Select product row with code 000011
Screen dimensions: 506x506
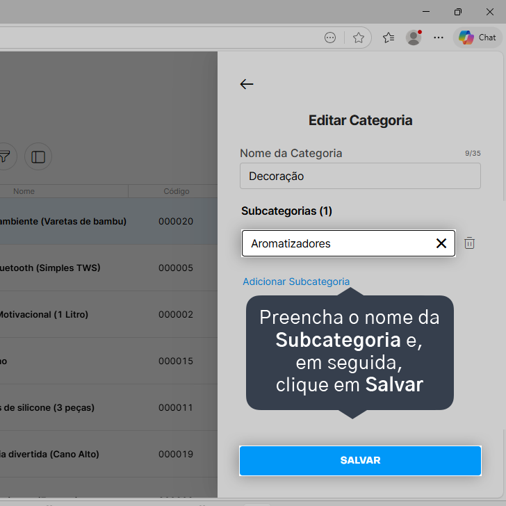[108, 407]
